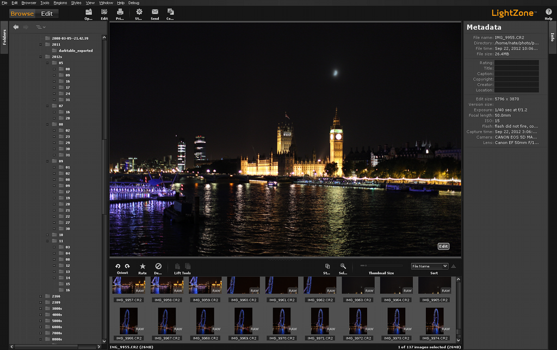Click the folder back arrow icon
Image resolution: width=557 pixels, height=350 pixels.
16,27
